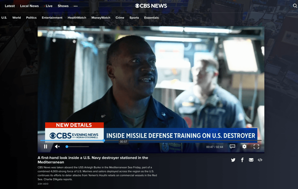Get the video embed code

[260, 160]
